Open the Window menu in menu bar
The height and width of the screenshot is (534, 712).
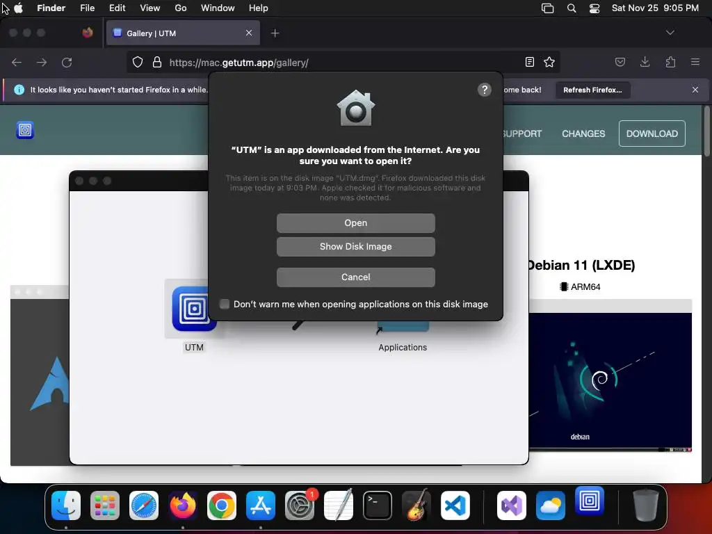pyautogui.click(x=218, y=8)
